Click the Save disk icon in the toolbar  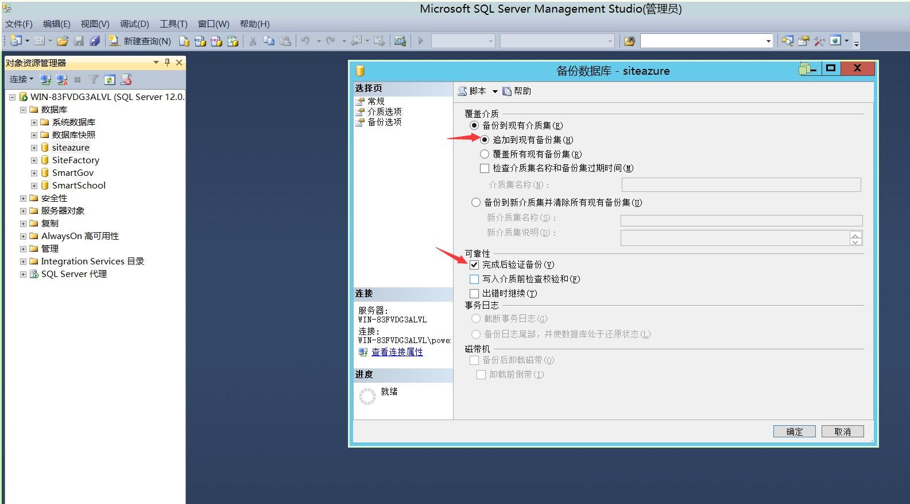[x=79, y=41]
